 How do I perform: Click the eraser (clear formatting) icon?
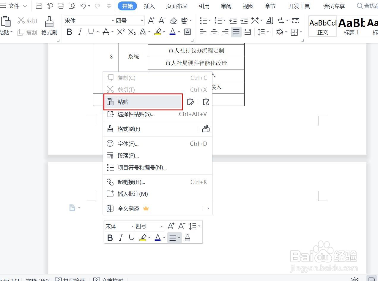[173, 20]
